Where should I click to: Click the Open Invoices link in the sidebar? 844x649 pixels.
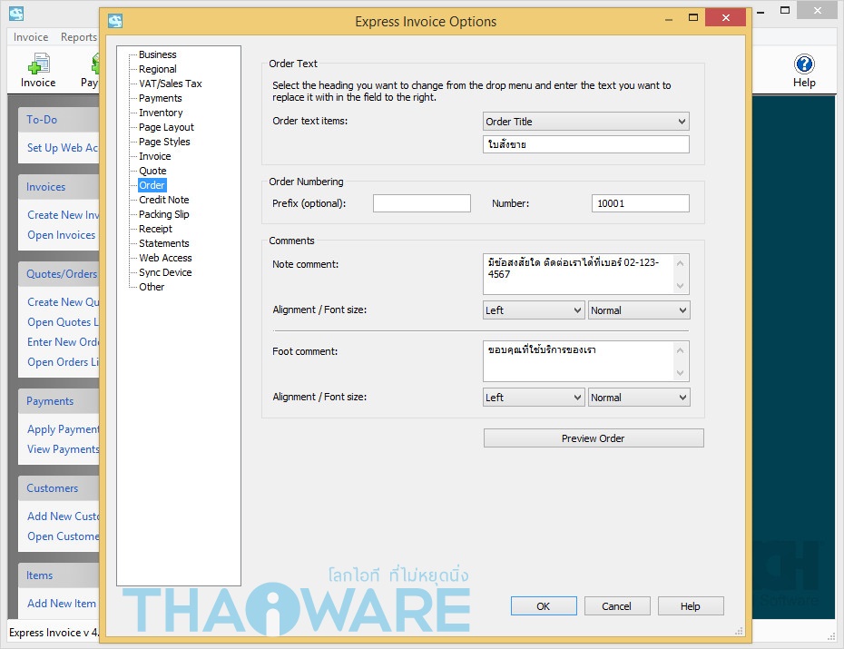62,235
